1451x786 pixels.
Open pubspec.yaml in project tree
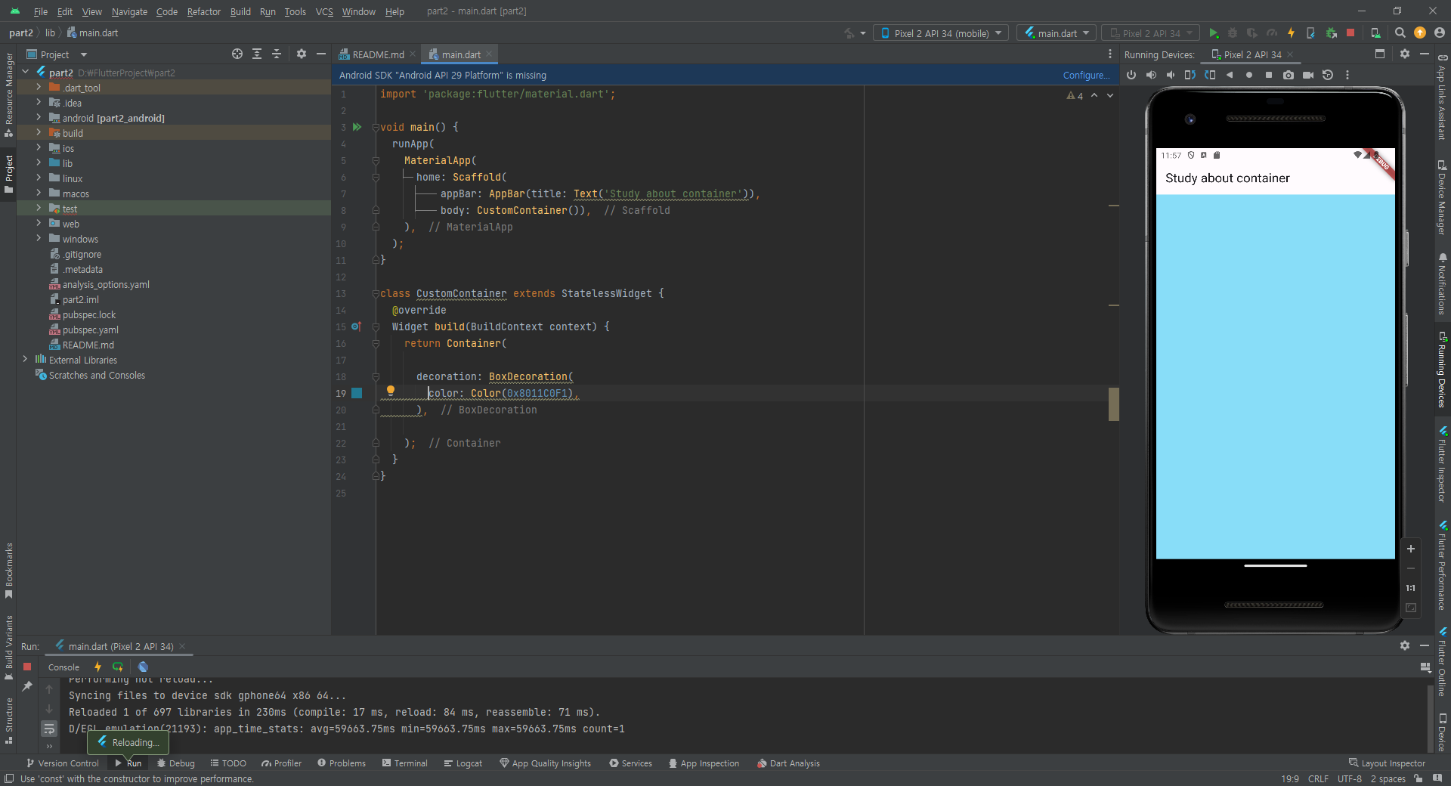pos(91,330)
